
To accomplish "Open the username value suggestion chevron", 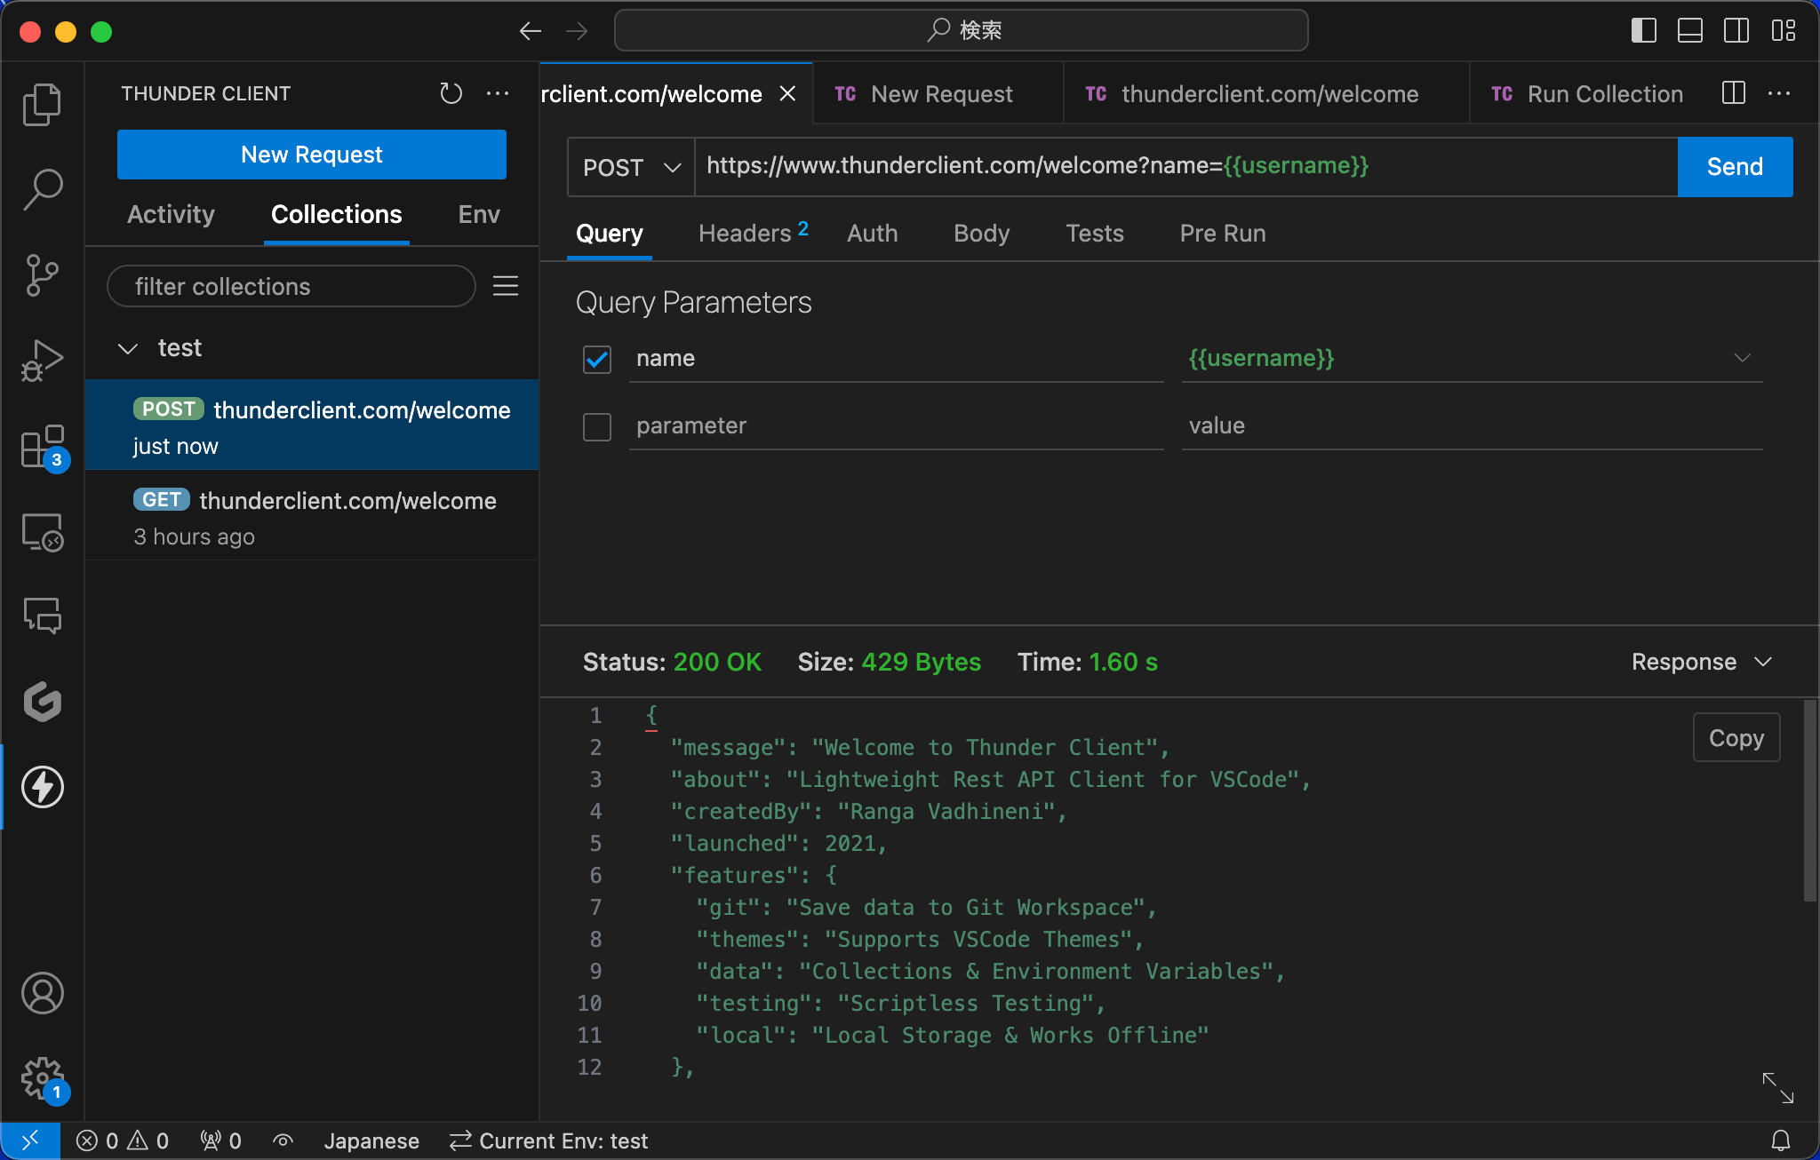I will [x=1742, y=358].
